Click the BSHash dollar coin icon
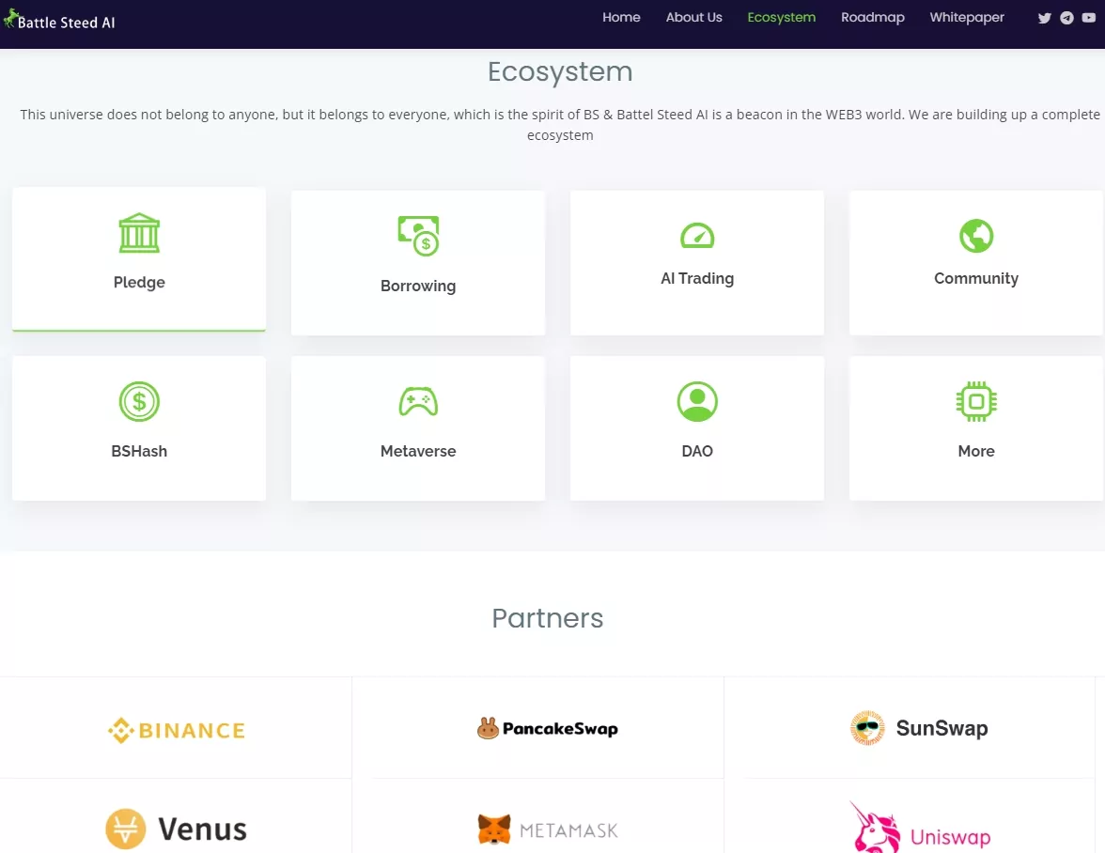 [x=139, y=401]
